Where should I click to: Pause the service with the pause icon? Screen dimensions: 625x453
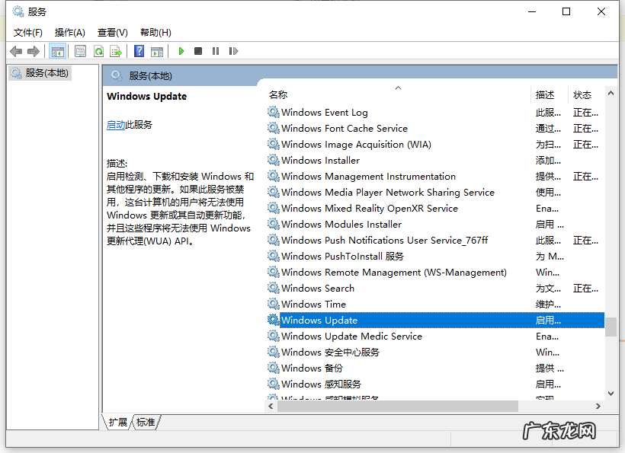pos(215,50)
